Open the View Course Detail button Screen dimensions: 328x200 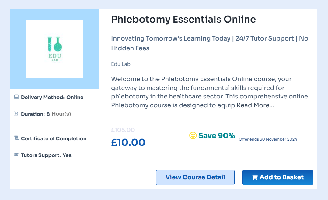tap(195, 177)
